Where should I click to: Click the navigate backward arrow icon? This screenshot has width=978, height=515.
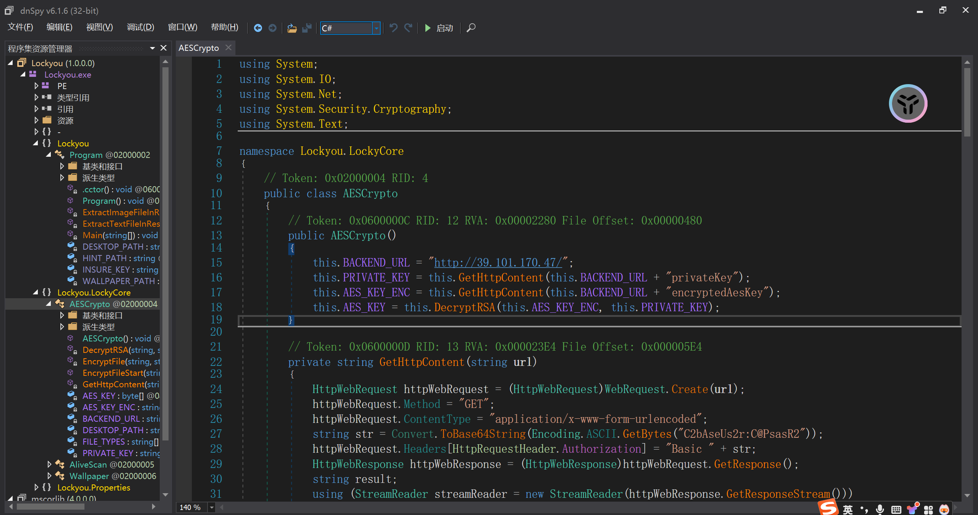[x=258, y=28]
